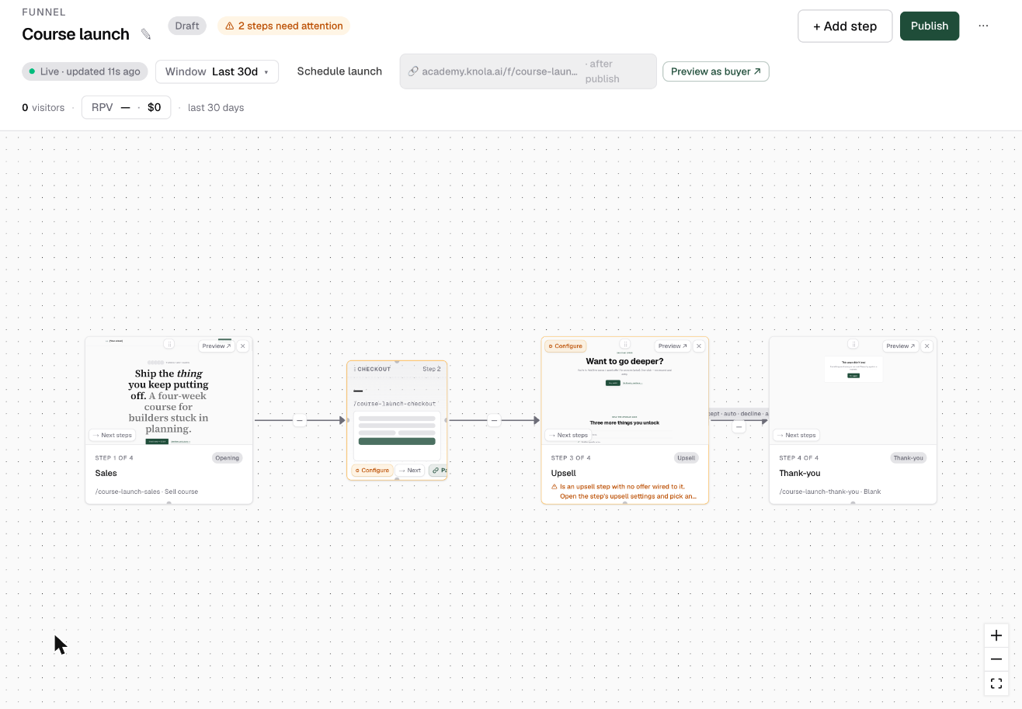The image size is (1022, 709).
Task: Click the Thank-you tag on step 4 card
Action: (x=908, y=458)
